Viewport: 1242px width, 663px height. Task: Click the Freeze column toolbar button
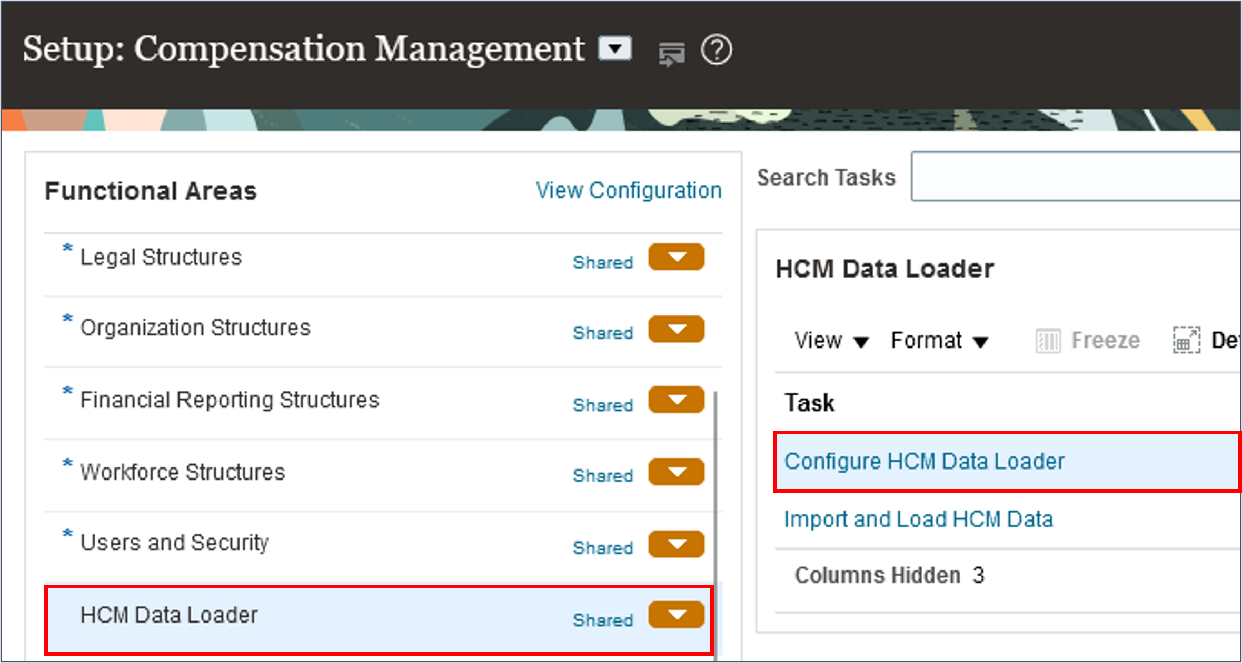(1088, 341)
